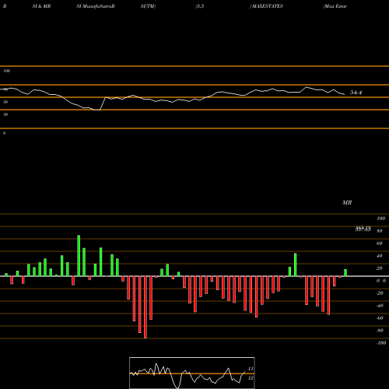Image resolution: width=389 pixels, height=389 pixels.
Task: Click the -40 label on MR axis
Action: (x=380, y=306)
